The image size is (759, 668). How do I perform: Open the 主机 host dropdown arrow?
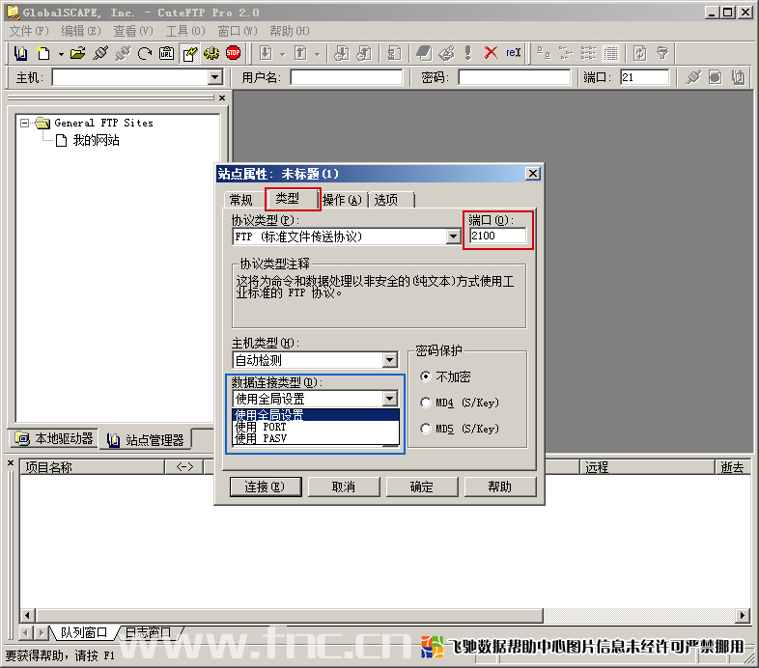(214, 77)
